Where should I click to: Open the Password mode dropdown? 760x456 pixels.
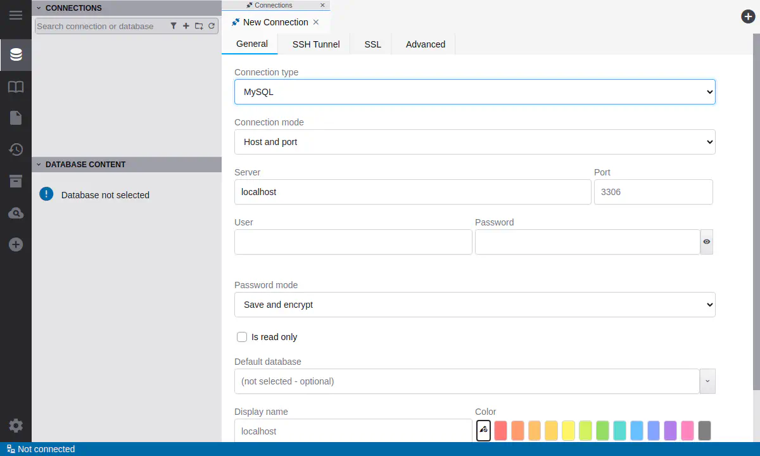(x=474, y=305)
